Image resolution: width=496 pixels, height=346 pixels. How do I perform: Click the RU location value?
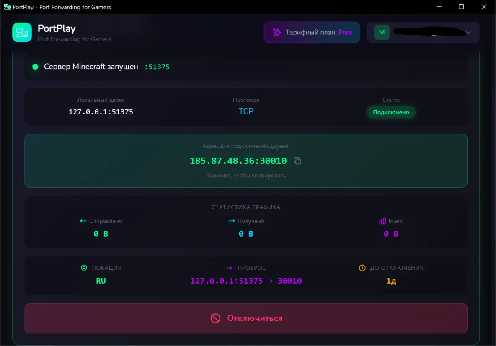pos(101,281)
